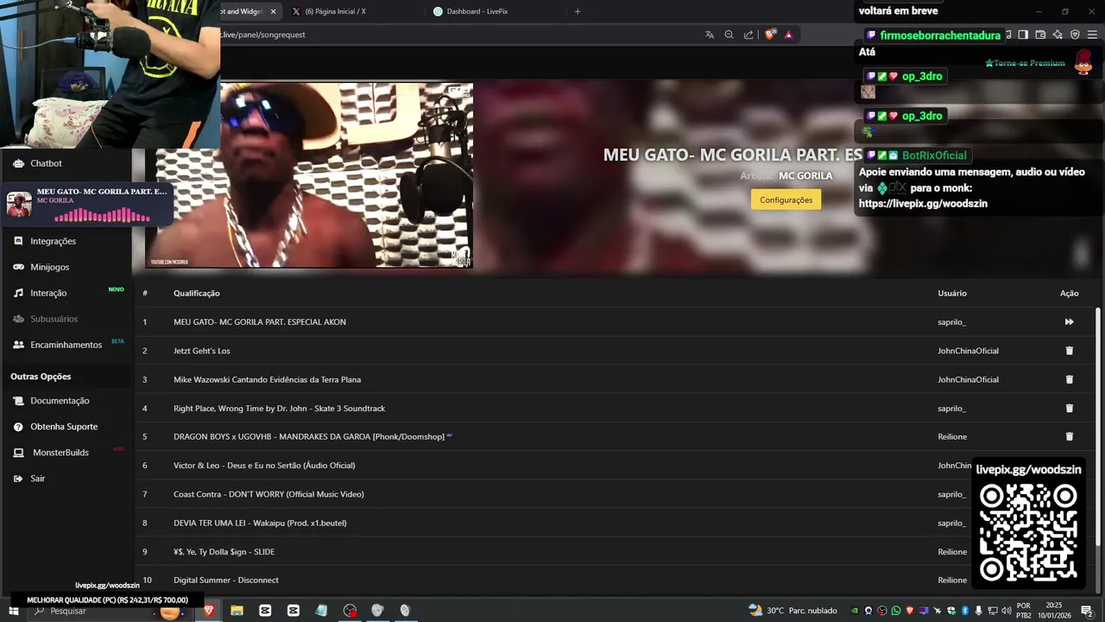Screen dimensions: 1105x622
Task: Open the Brave VPN shield icon
Action: tap(1075, 35)
